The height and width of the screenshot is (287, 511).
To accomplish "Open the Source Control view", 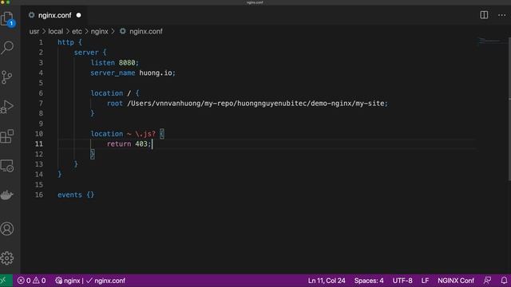I will pyautogui.click(x=7, y=77).
